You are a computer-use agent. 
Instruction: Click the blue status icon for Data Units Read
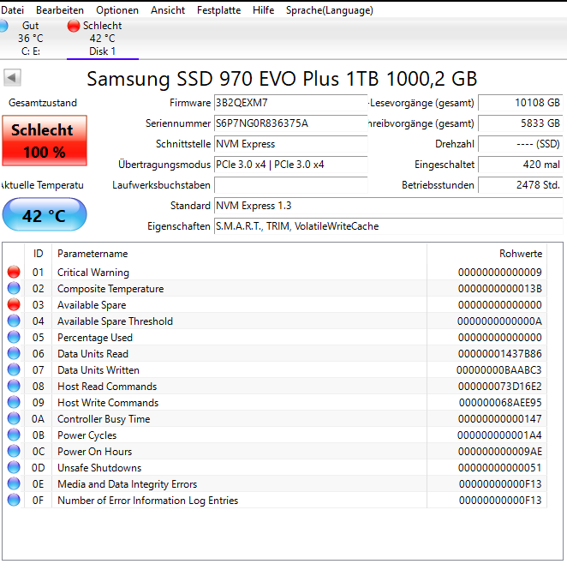[x=14, y=353]
